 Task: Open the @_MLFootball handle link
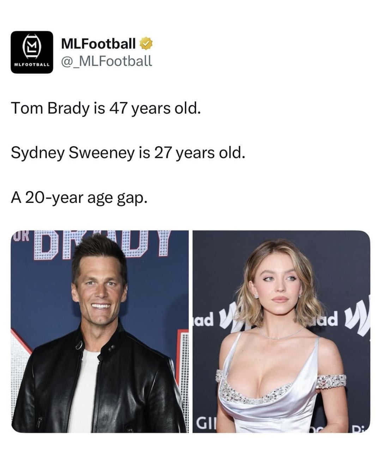pos(107,61)
